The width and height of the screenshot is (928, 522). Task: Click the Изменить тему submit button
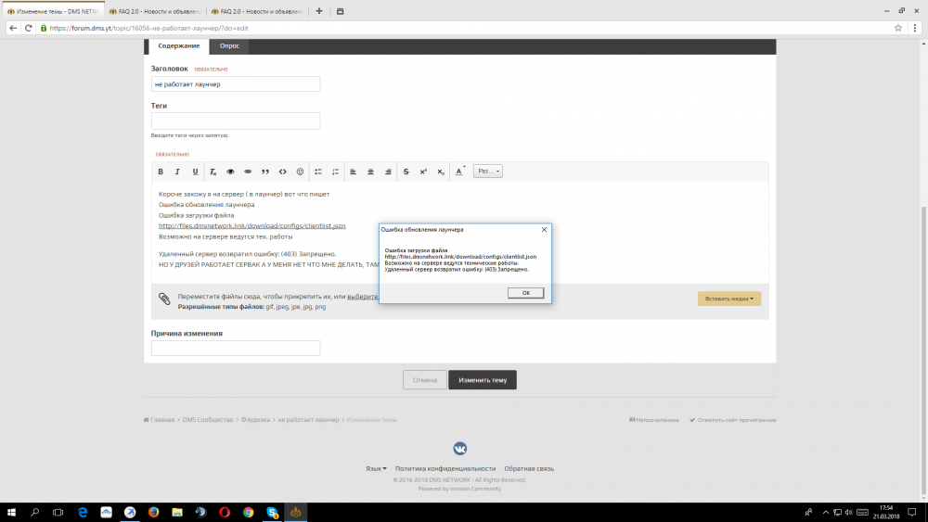tap(483, 380)
